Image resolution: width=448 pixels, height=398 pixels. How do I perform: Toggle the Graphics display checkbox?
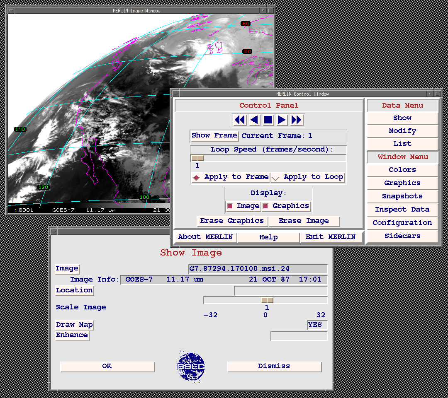tap(286, 206)
